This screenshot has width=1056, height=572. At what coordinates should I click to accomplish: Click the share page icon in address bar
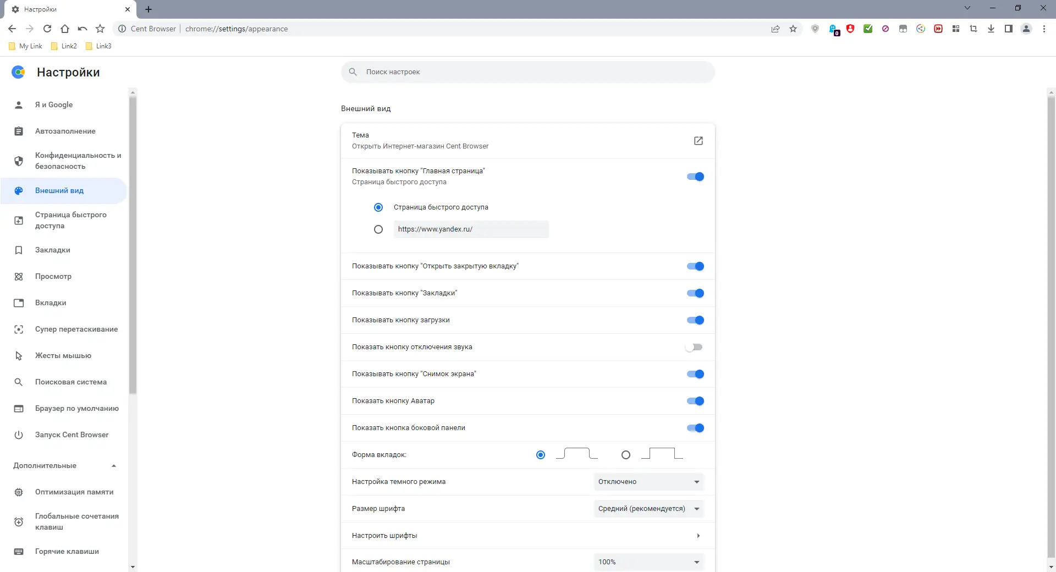point(776,29)
